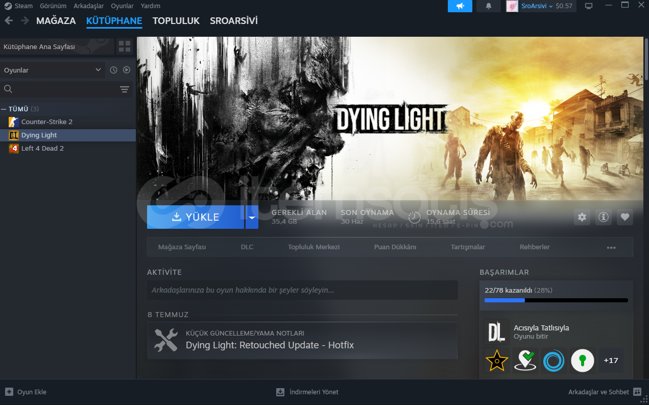Open the Görünüm menu

[x=53, y=6]
